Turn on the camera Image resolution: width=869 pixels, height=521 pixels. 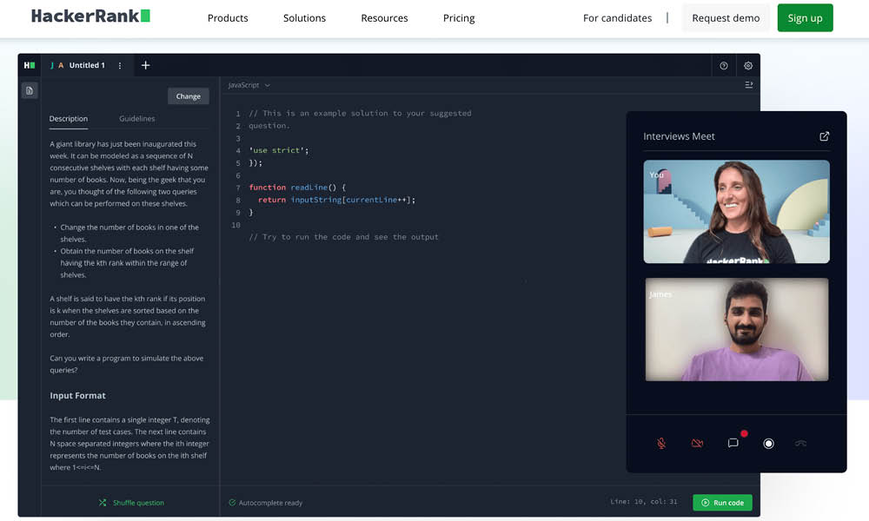(697, 444)
